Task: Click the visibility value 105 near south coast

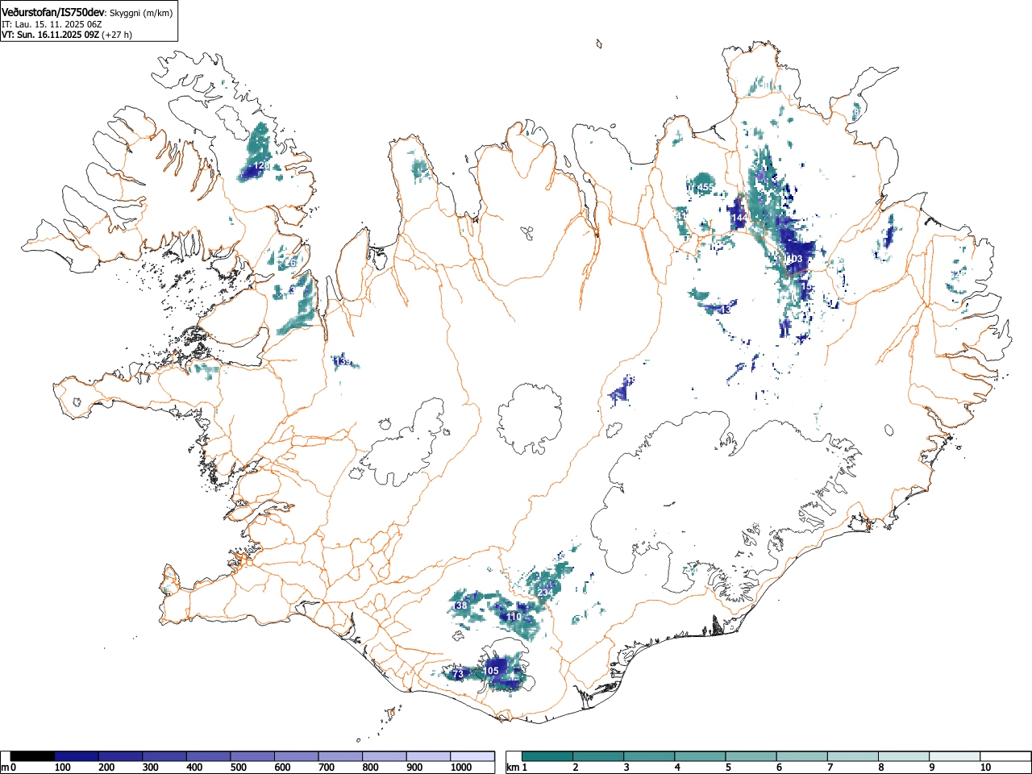Action: pos(491,671)
